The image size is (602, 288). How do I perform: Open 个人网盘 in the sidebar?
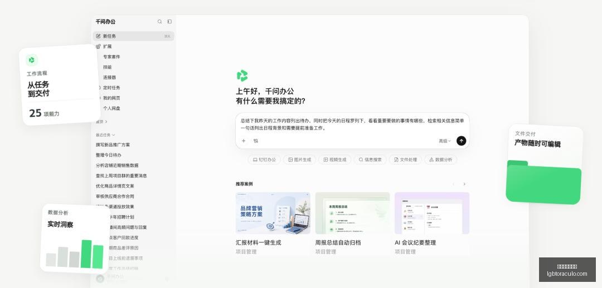111,108
